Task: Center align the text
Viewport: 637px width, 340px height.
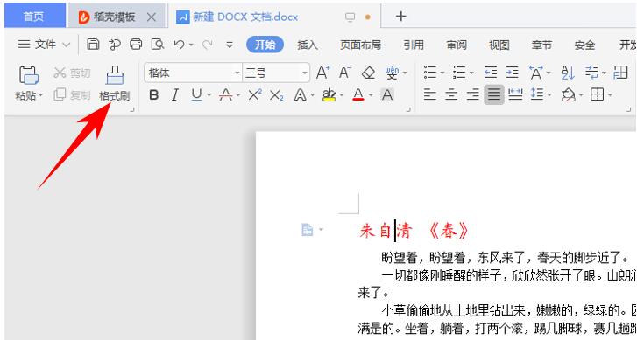Action: point(451,94)
